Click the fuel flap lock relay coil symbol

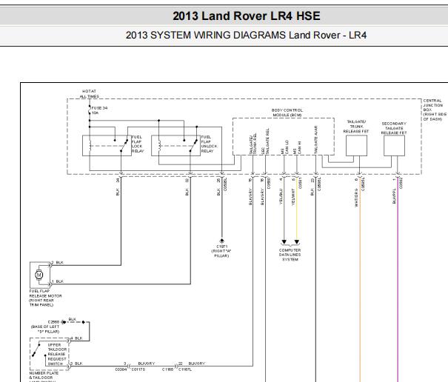click(90, 146)
